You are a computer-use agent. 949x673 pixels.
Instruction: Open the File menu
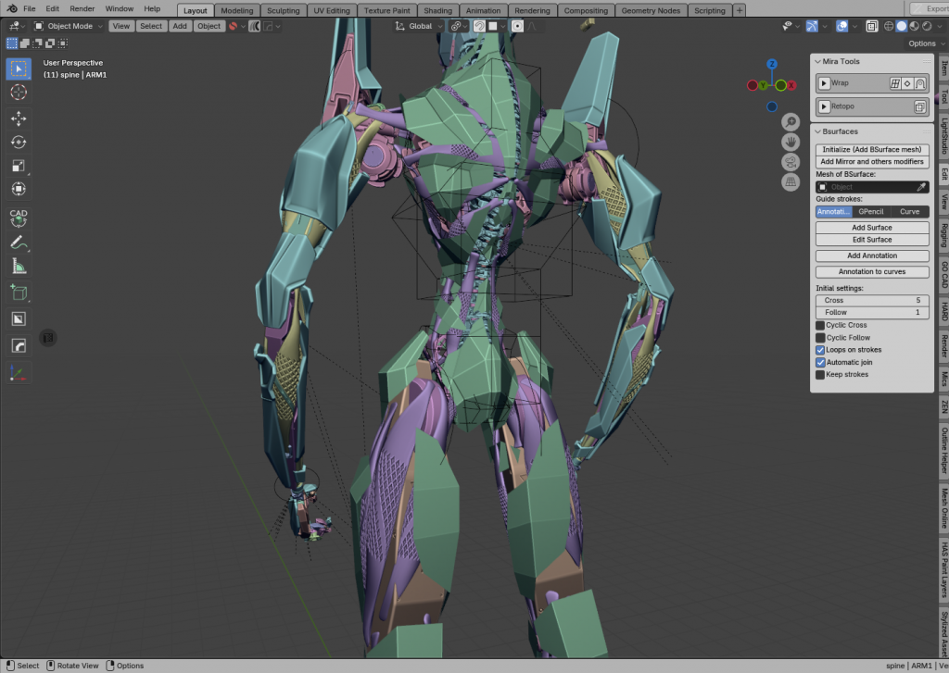tap(29, 9)
